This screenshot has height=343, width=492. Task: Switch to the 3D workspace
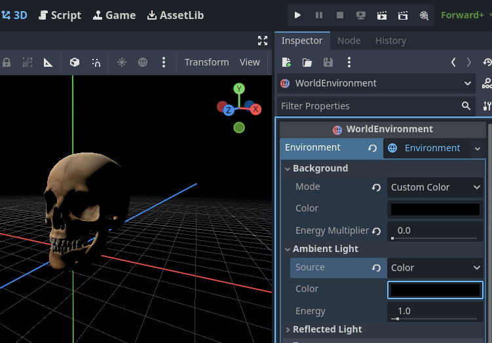[x=14, y=15]
